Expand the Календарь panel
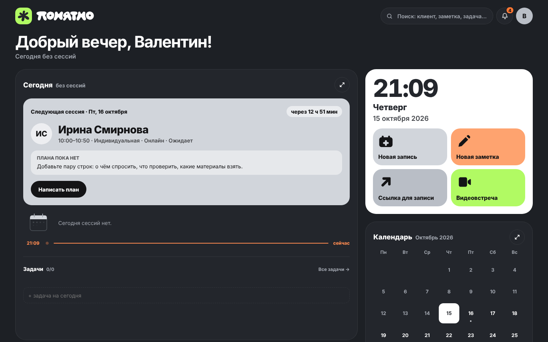Viewport: 548px width, 342px height. point(517,237)
